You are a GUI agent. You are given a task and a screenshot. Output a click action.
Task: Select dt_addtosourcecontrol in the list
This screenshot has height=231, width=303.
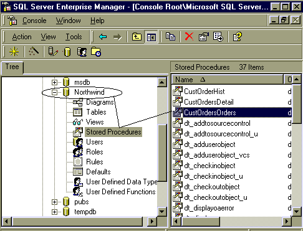tap(217, 123)
